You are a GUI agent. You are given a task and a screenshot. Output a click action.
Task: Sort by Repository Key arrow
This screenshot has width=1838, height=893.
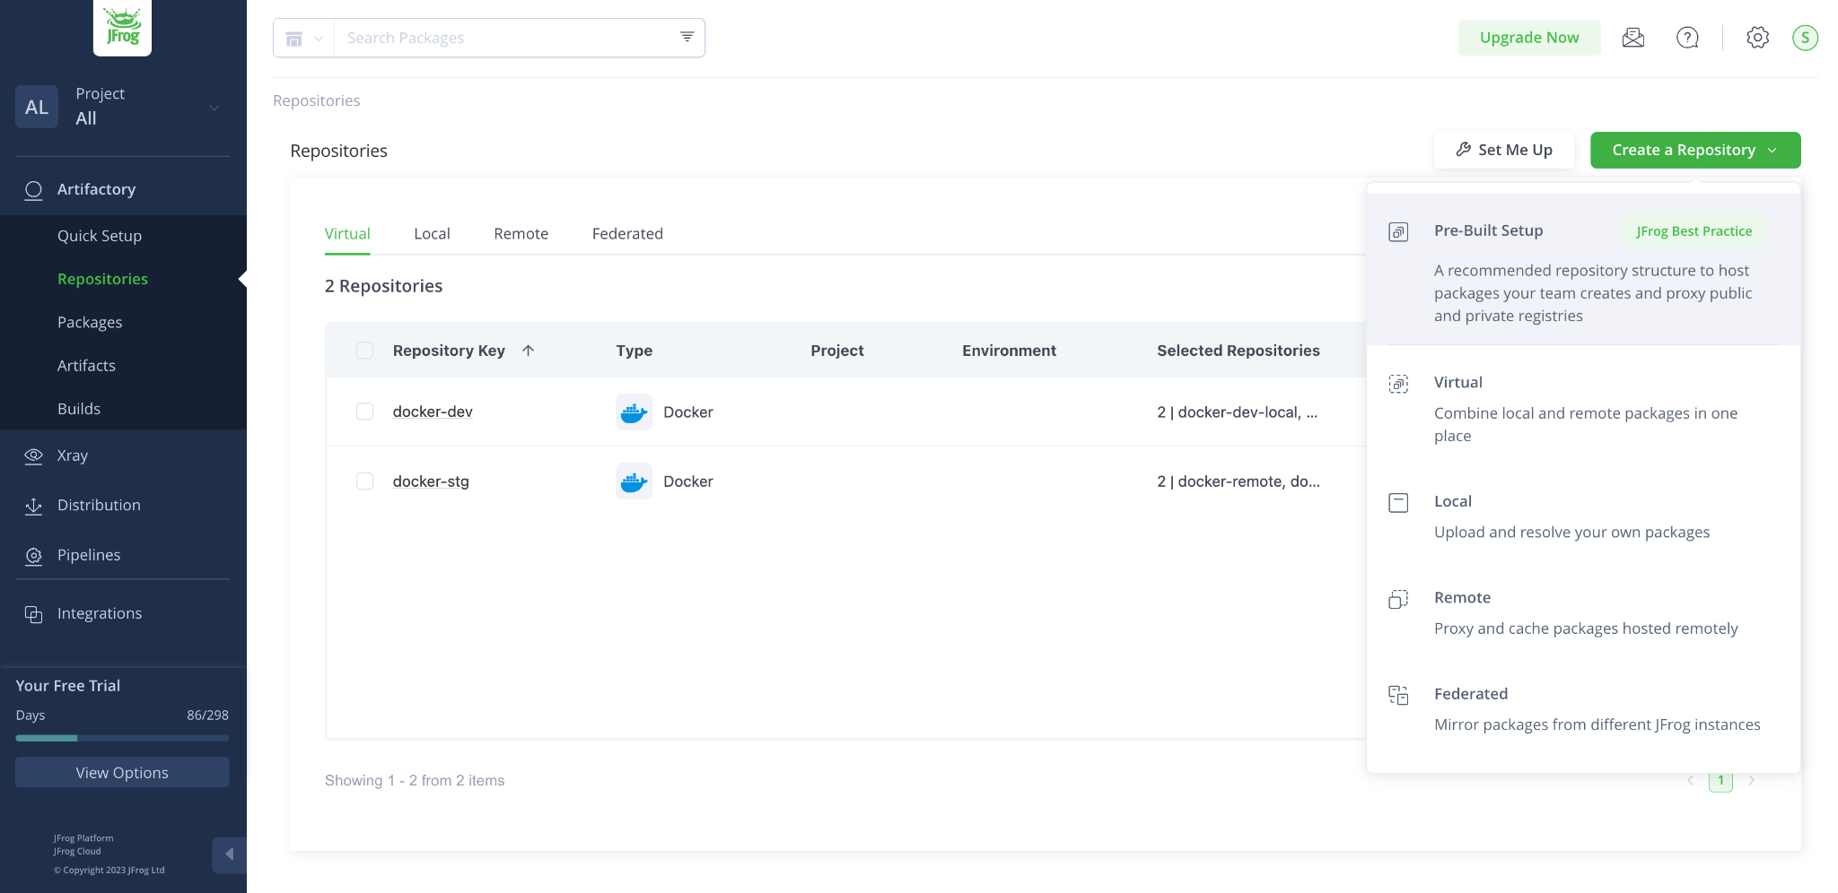(529, 351)
